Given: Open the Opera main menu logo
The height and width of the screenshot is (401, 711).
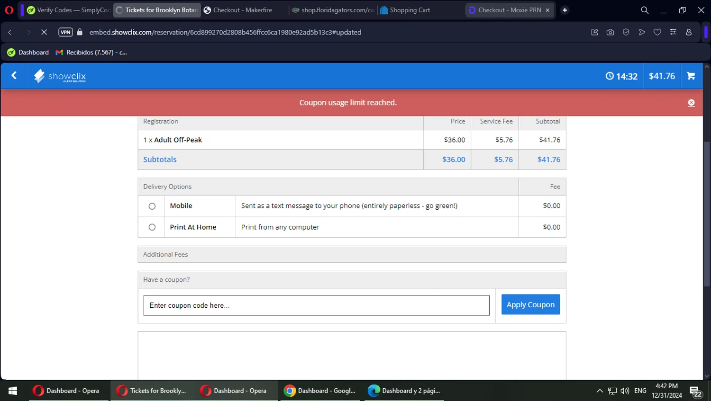Looking at the screenshot, I should [9, 10].
